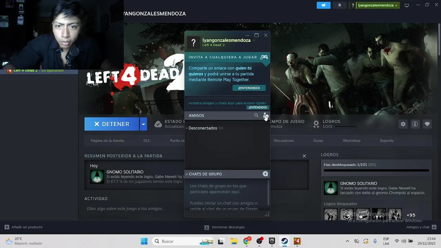The width and height of the screenshot is (441, 248).
Task: Open status dropdown next to friends-list username
Action: click(254, 40)
